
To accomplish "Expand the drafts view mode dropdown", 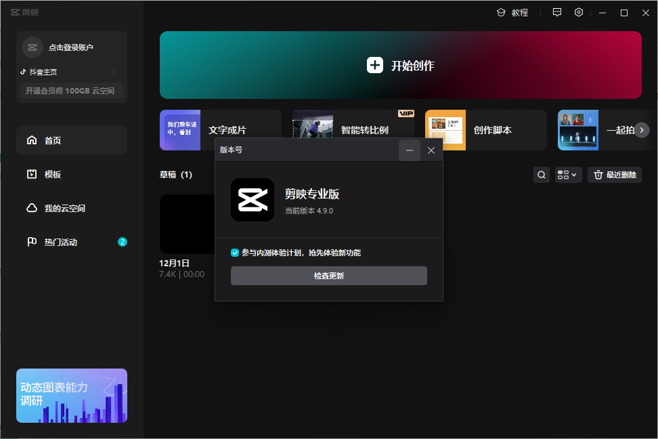I will pyautogui.click(x=568, y=175).
